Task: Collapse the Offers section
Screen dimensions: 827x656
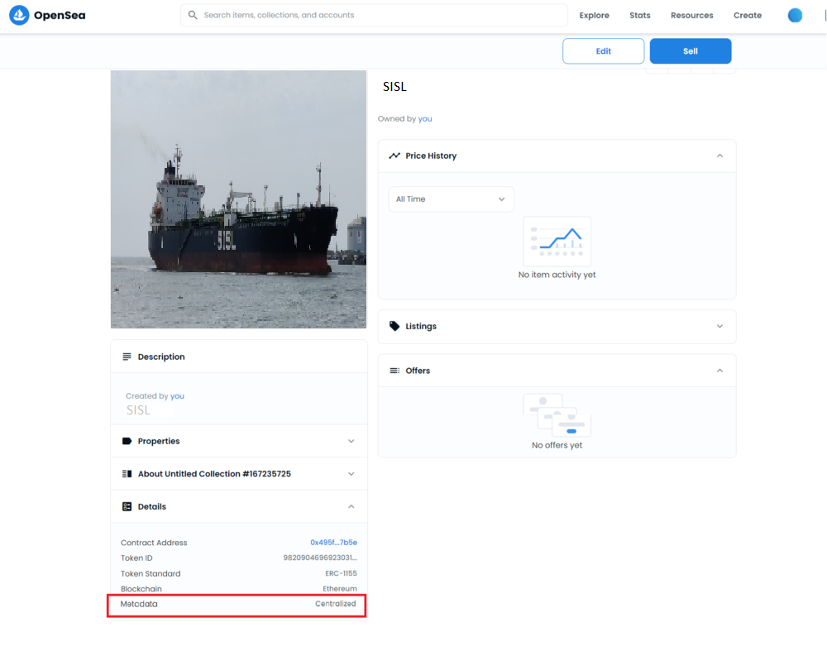Action: pyautogui.click(x=719, y=371)
